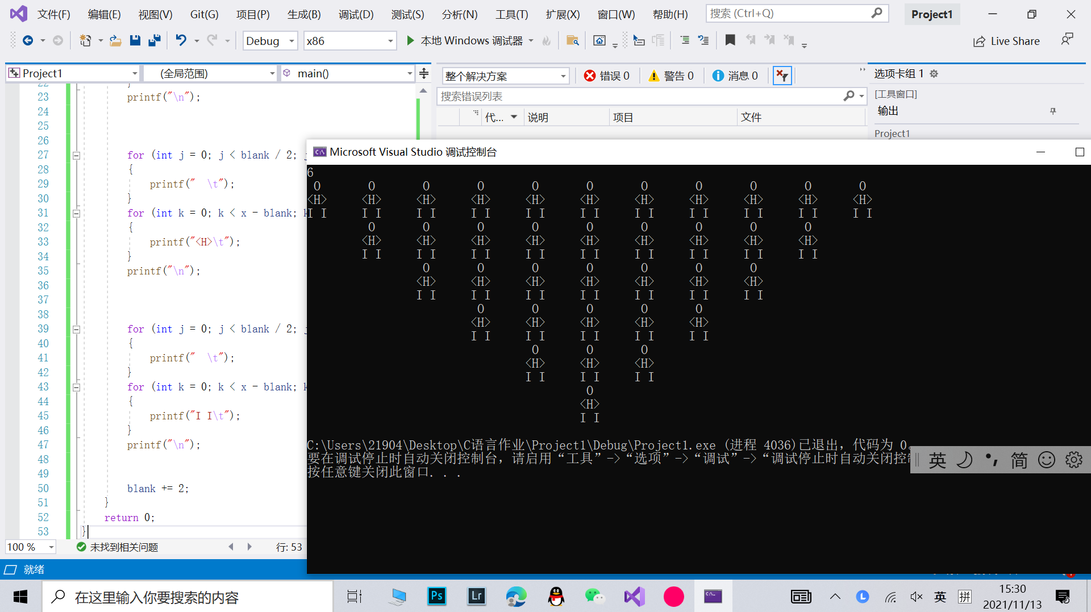Click the Windows Start button

point(20,596)
